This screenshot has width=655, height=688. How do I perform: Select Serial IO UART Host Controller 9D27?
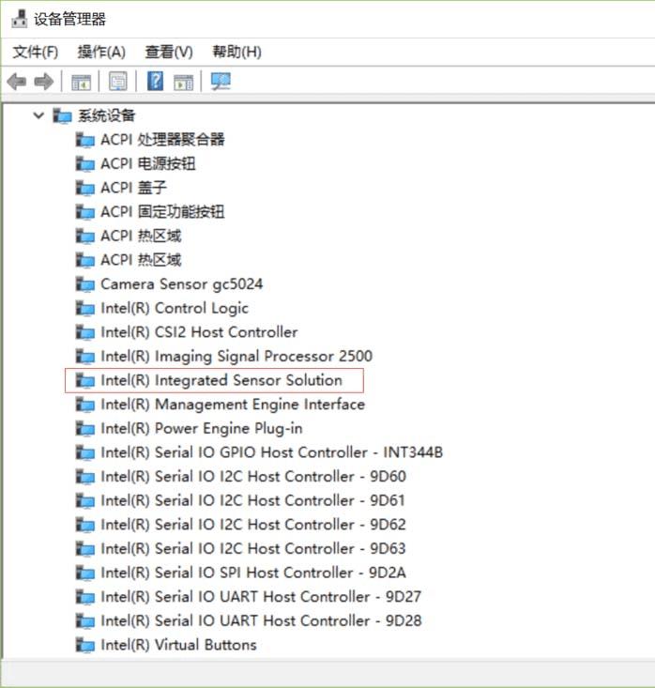tap(261, 597)
